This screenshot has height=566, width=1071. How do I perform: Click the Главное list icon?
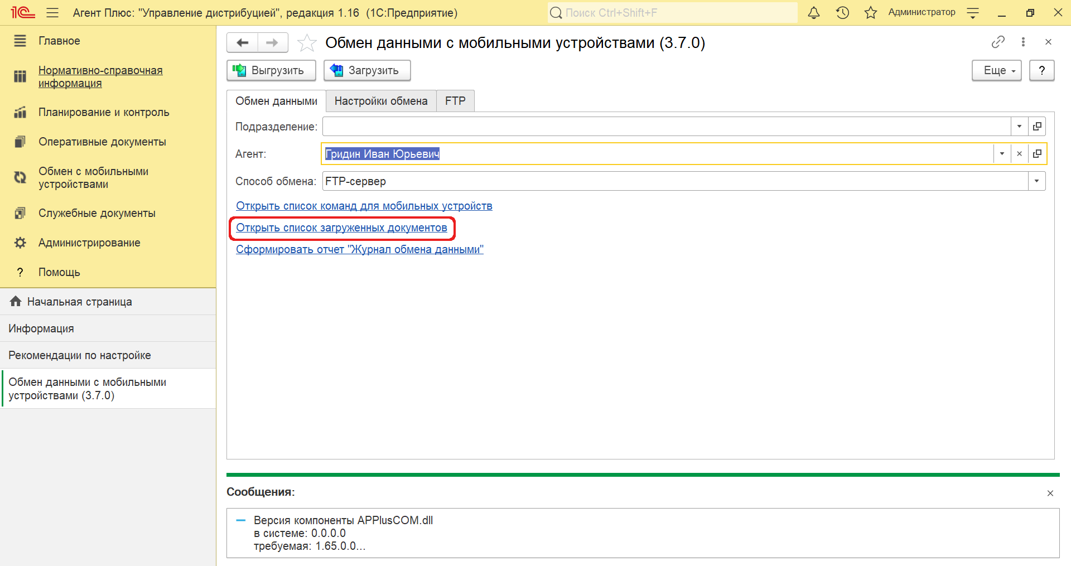[x=20, y=41]
